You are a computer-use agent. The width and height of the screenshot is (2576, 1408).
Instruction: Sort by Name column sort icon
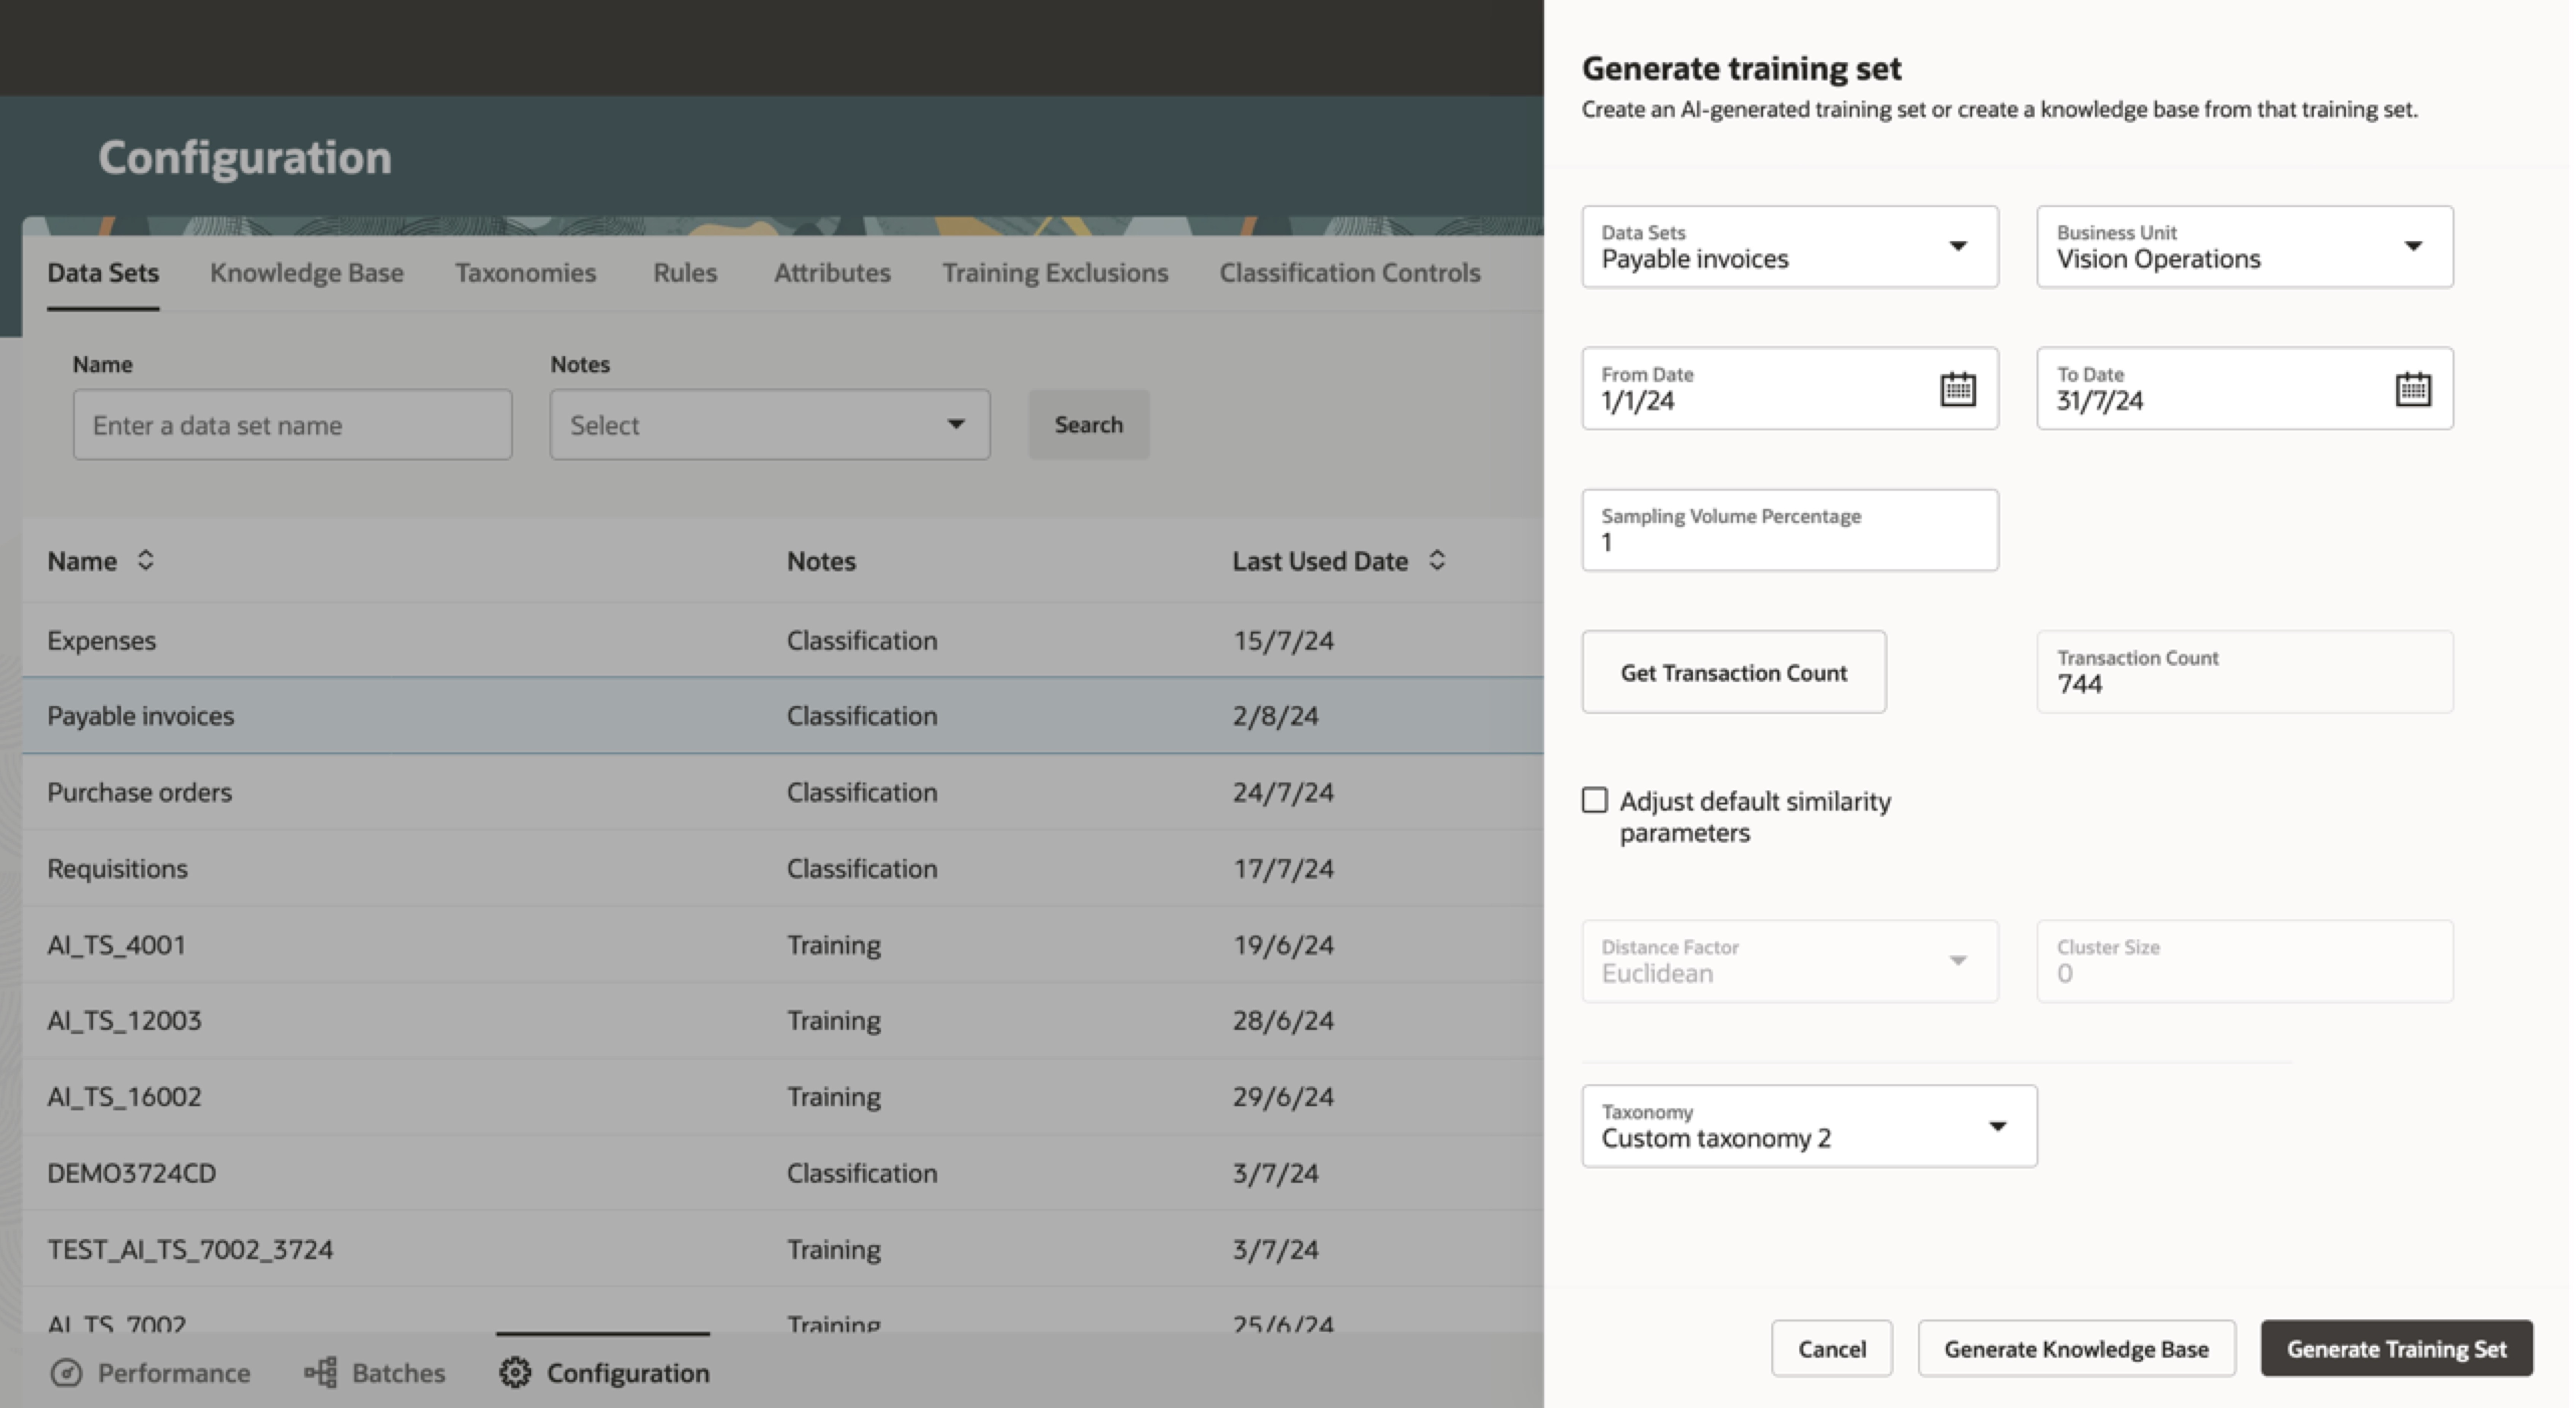[145, 560]
